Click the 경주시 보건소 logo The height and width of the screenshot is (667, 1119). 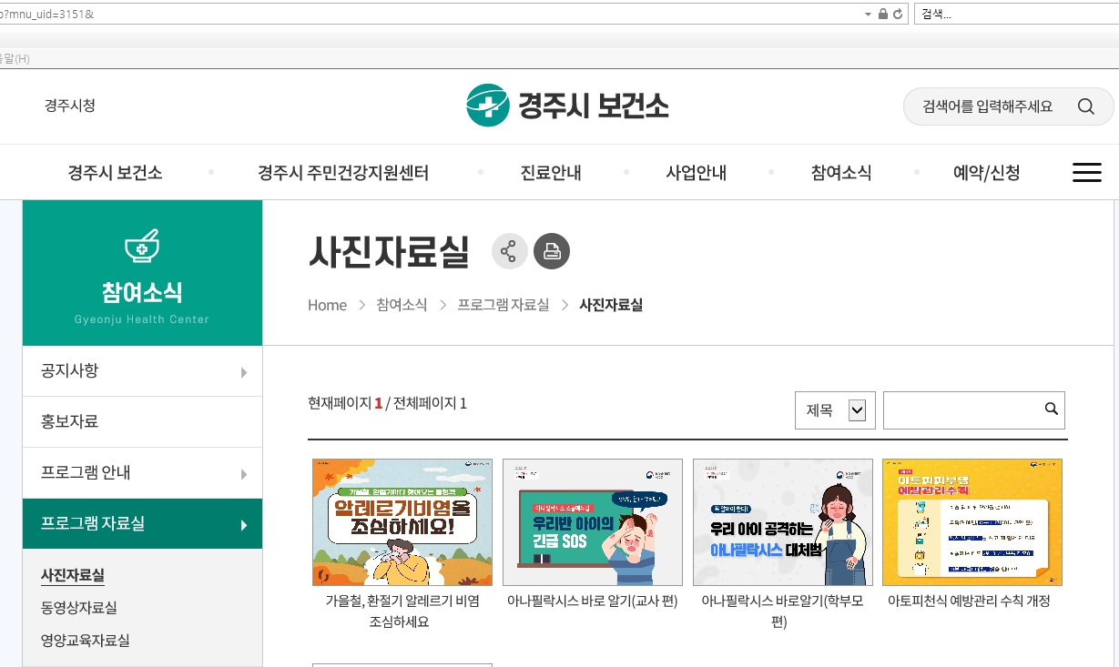(567, 106)
